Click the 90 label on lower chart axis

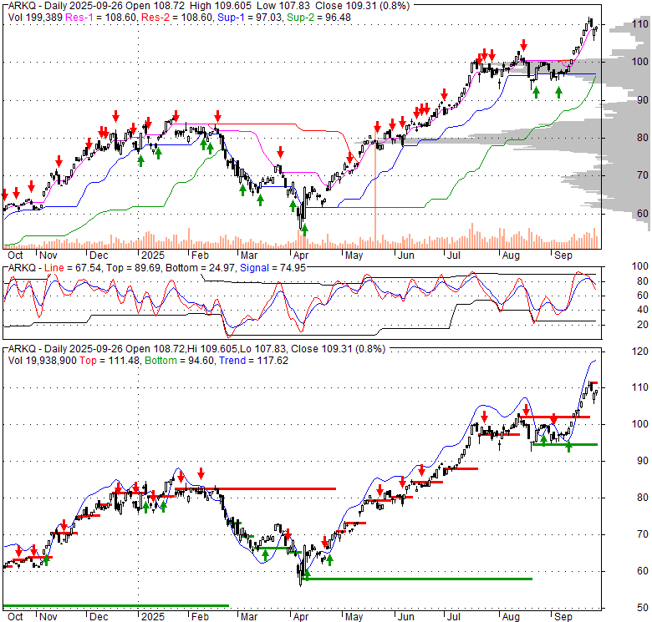(x=643, y=461)
